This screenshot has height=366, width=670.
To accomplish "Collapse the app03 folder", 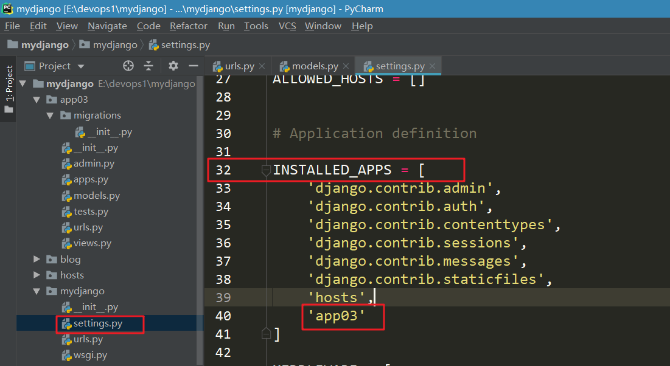I will pos(37,100).
